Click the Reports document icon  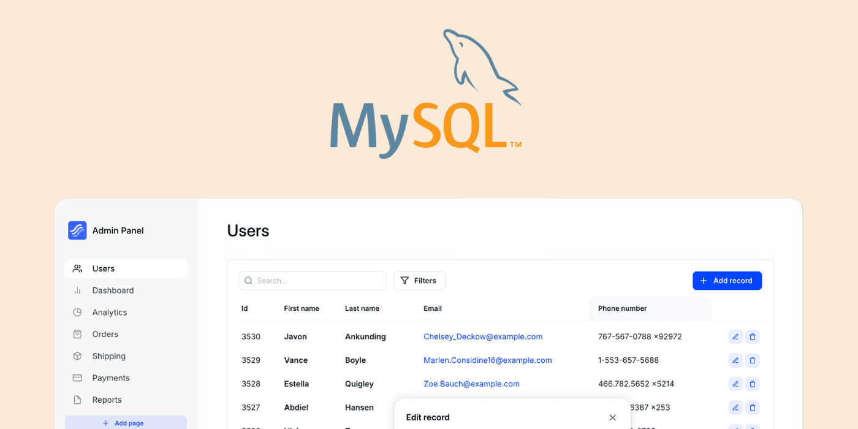77,400
